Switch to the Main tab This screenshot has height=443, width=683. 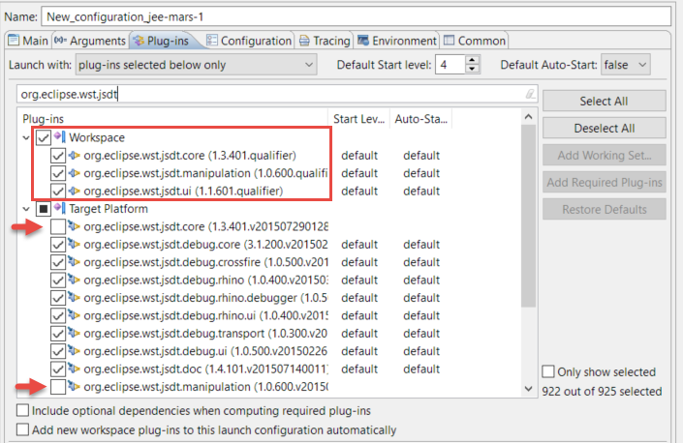[28, 41]
